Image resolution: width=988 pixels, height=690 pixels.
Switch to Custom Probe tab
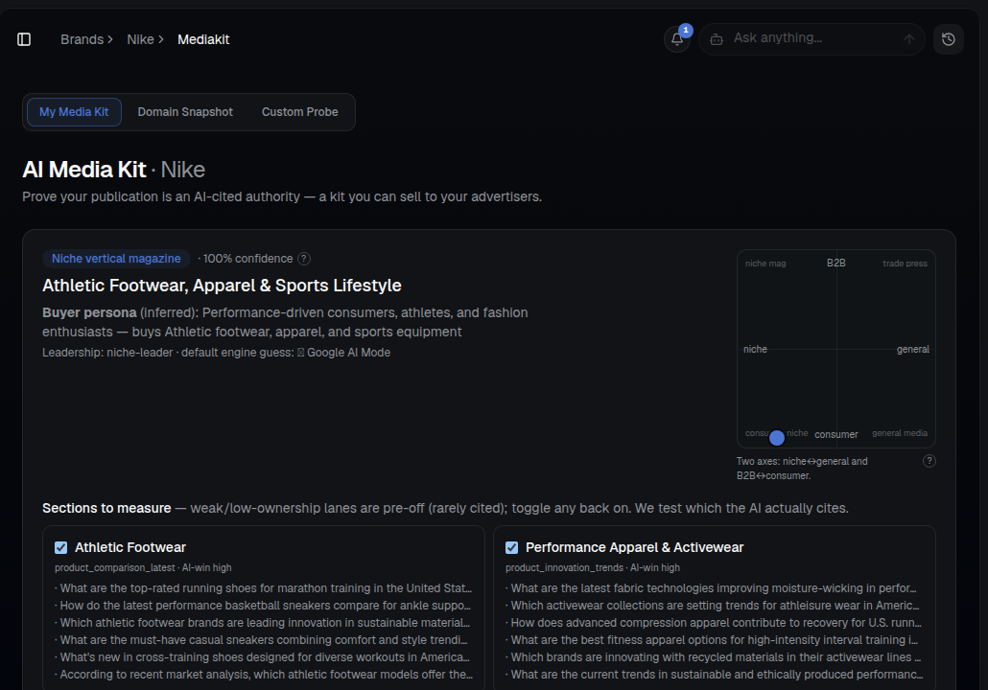tap(300, 112)
